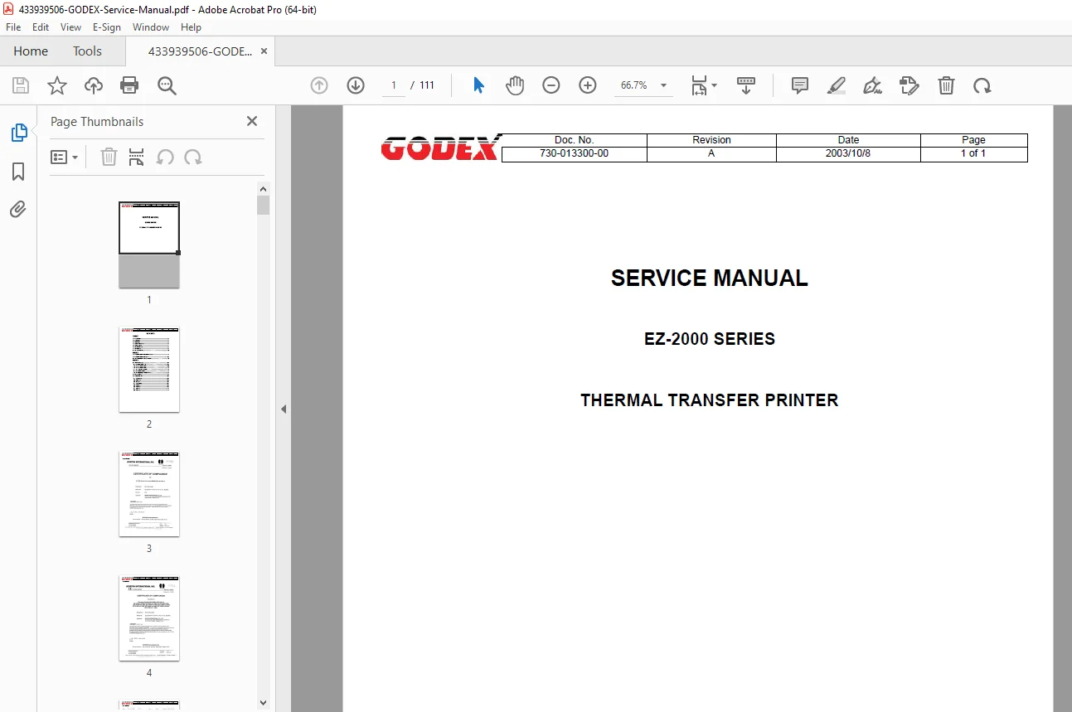Click the THERMAL TRANSFER PRINTER text
Image resolution: width=1072 pixels, height=712 pixels.
point(710,400)
